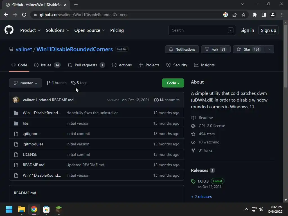288x216 pixels.
Task: Share this page via the share icon
Action: [235, 15]
